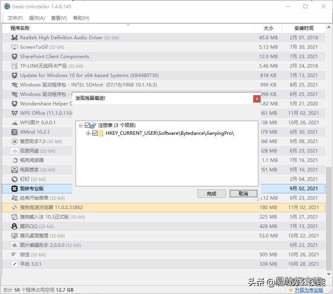Click the Realtek High Definition Audio Driver icon
Viewport: 333px width, 294px height.
pyautogui.click(x=15, y=38)
